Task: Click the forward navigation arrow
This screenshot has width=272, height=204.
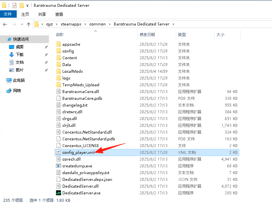Action: 14,24
